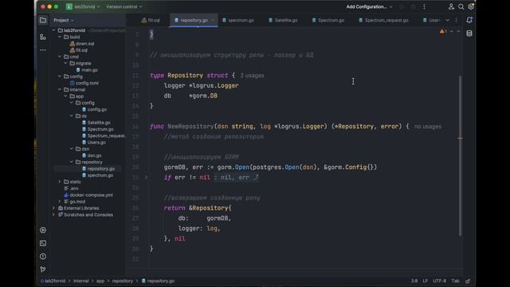This screenshot has width=510, height=287.
Task: Open the Git tool window icon
Action: 43,269
